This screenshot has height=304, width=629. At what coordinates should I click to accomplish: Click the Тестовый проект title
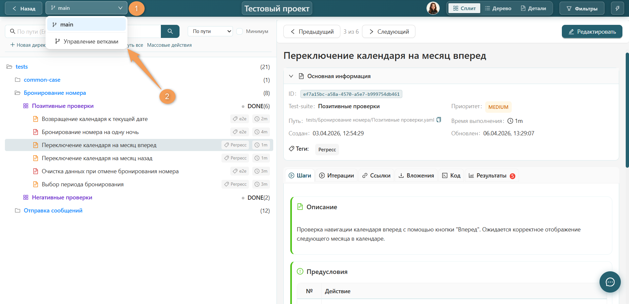(x=277, y=8)
